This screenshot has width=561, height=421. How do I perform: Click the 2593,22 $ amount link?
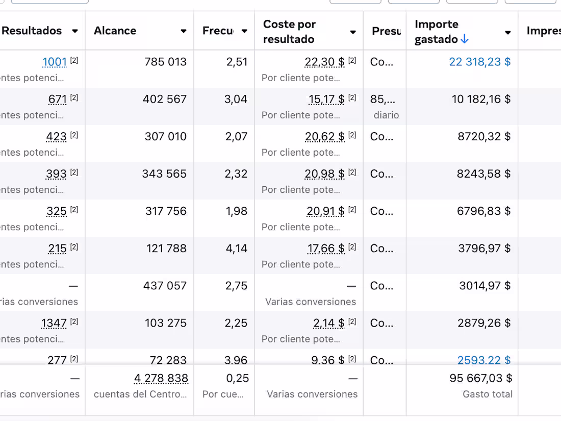483,360
